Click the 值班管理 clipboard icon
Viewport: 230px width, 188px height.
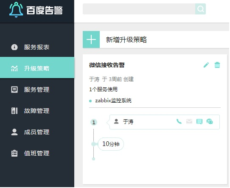coord(14,154)
